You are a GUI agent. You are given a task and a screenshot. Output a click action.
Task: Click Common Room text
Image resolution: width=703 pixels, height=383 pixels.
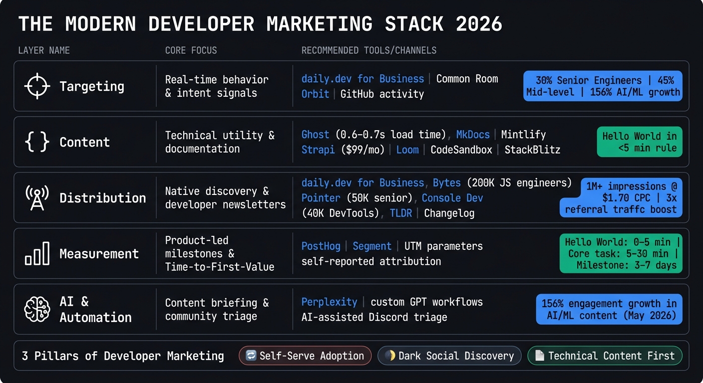(467, 79)
